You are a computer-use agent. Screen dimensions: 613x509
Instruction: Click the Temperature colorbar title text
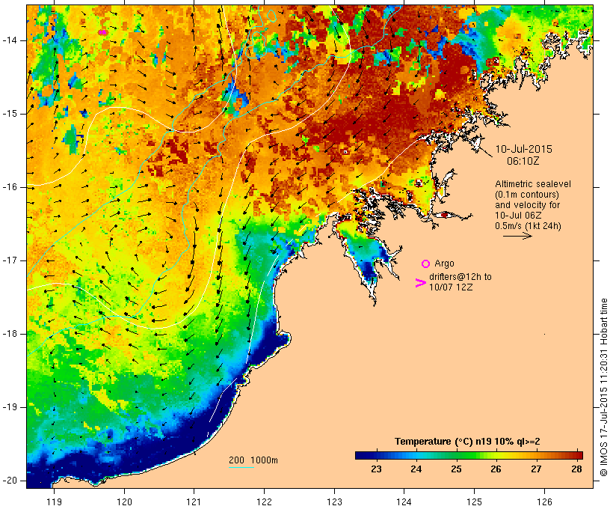467,442
